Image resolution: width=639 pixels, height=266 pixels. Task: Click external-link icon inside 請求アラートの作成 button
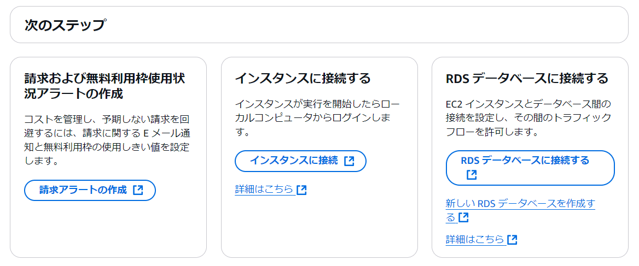(138, 190)
